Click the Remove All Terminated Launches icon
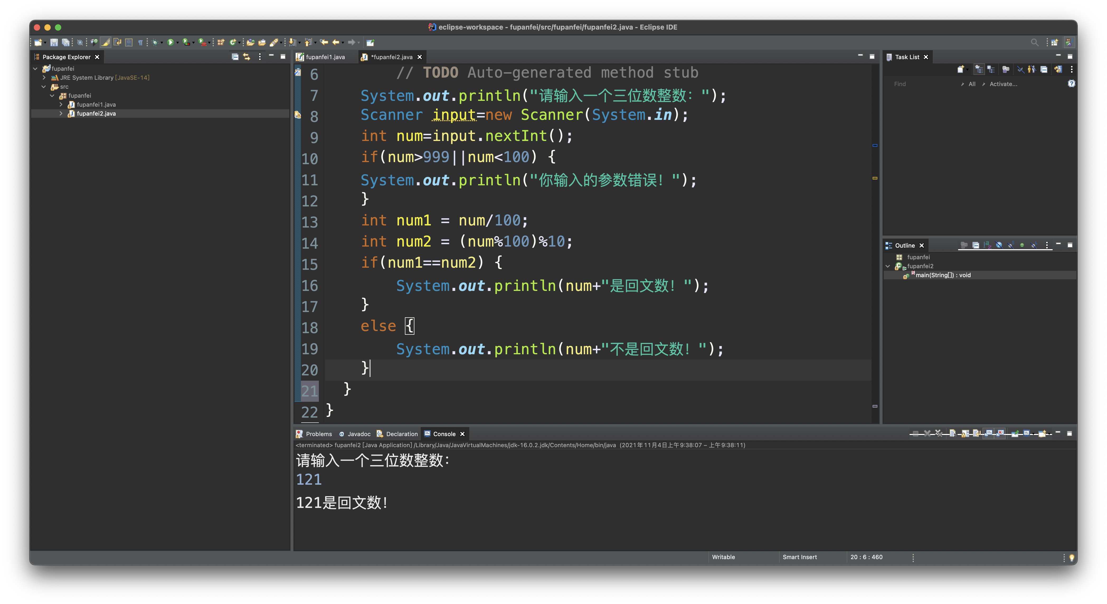1107x604 pixels. (939, 433)
